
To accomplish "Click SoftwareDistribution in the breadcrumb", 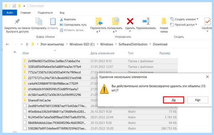I will [133, 44].
